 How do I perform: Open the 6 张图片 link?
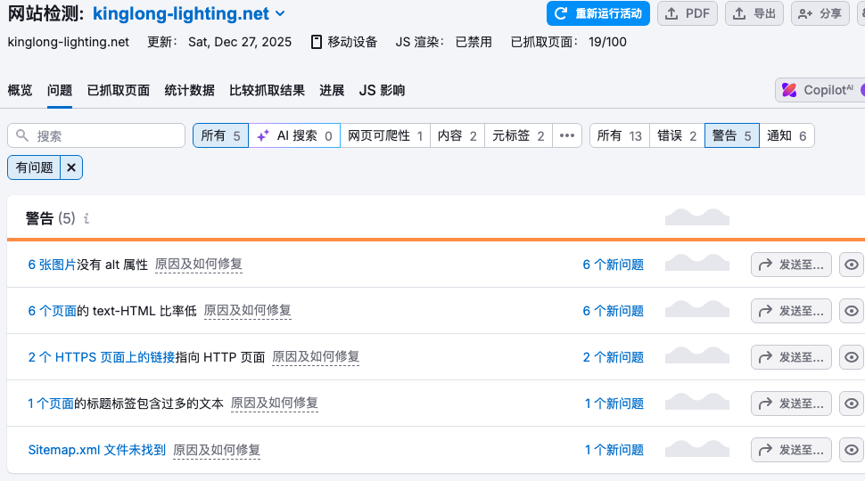pyautogui.click(x=52, y=265)
